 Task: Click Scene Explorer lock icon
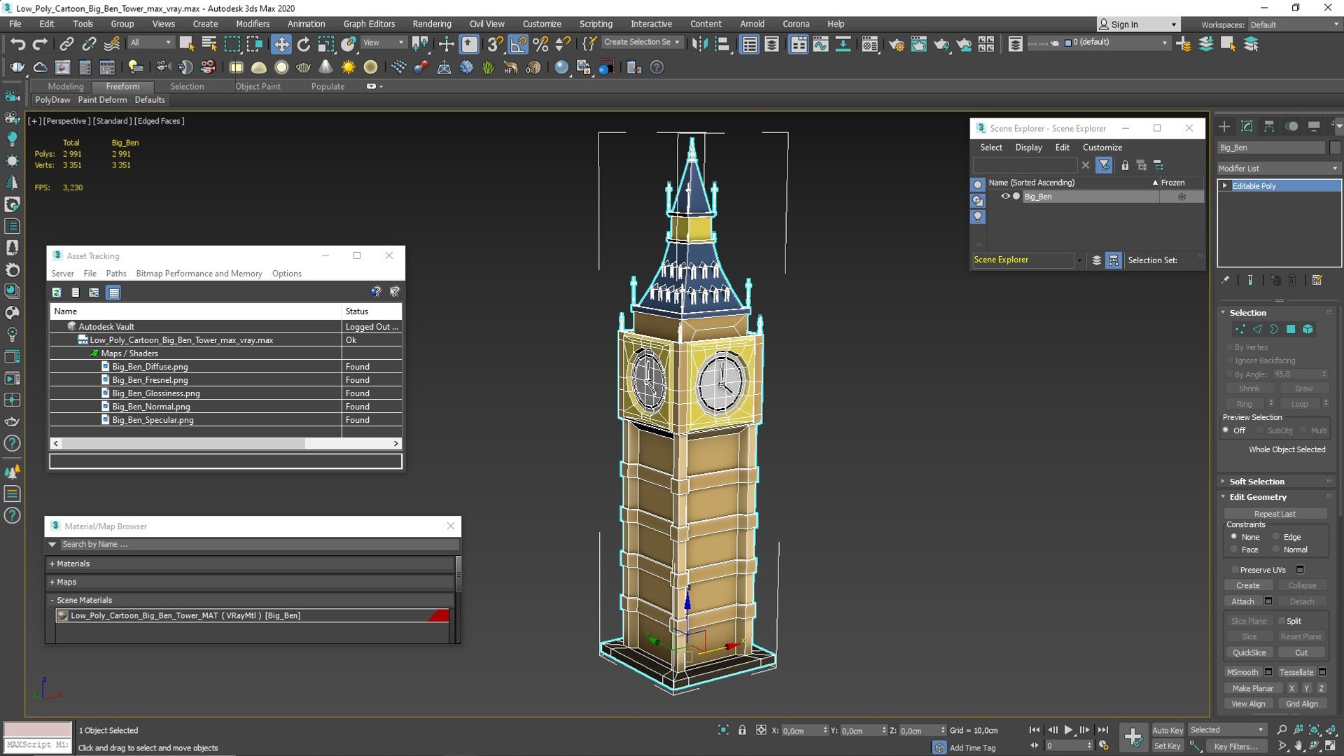[1125, 165]
